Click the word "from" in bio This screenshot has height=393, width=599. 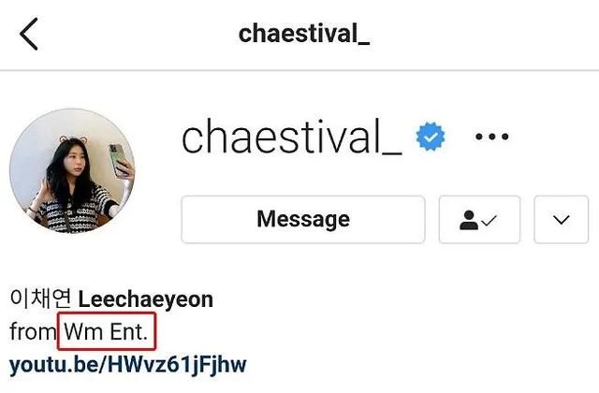[33, 331]
